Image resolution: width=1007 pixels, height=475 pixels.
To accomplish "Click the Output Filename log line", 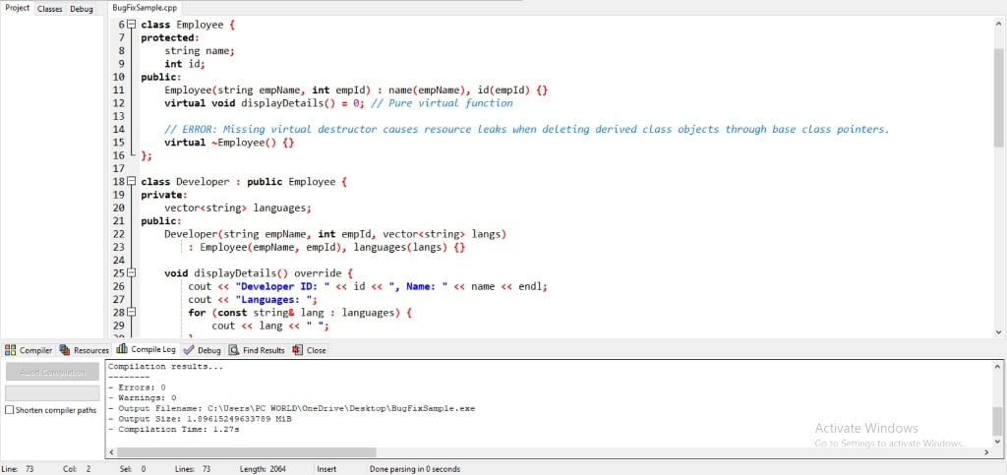I will pos(291,408).
